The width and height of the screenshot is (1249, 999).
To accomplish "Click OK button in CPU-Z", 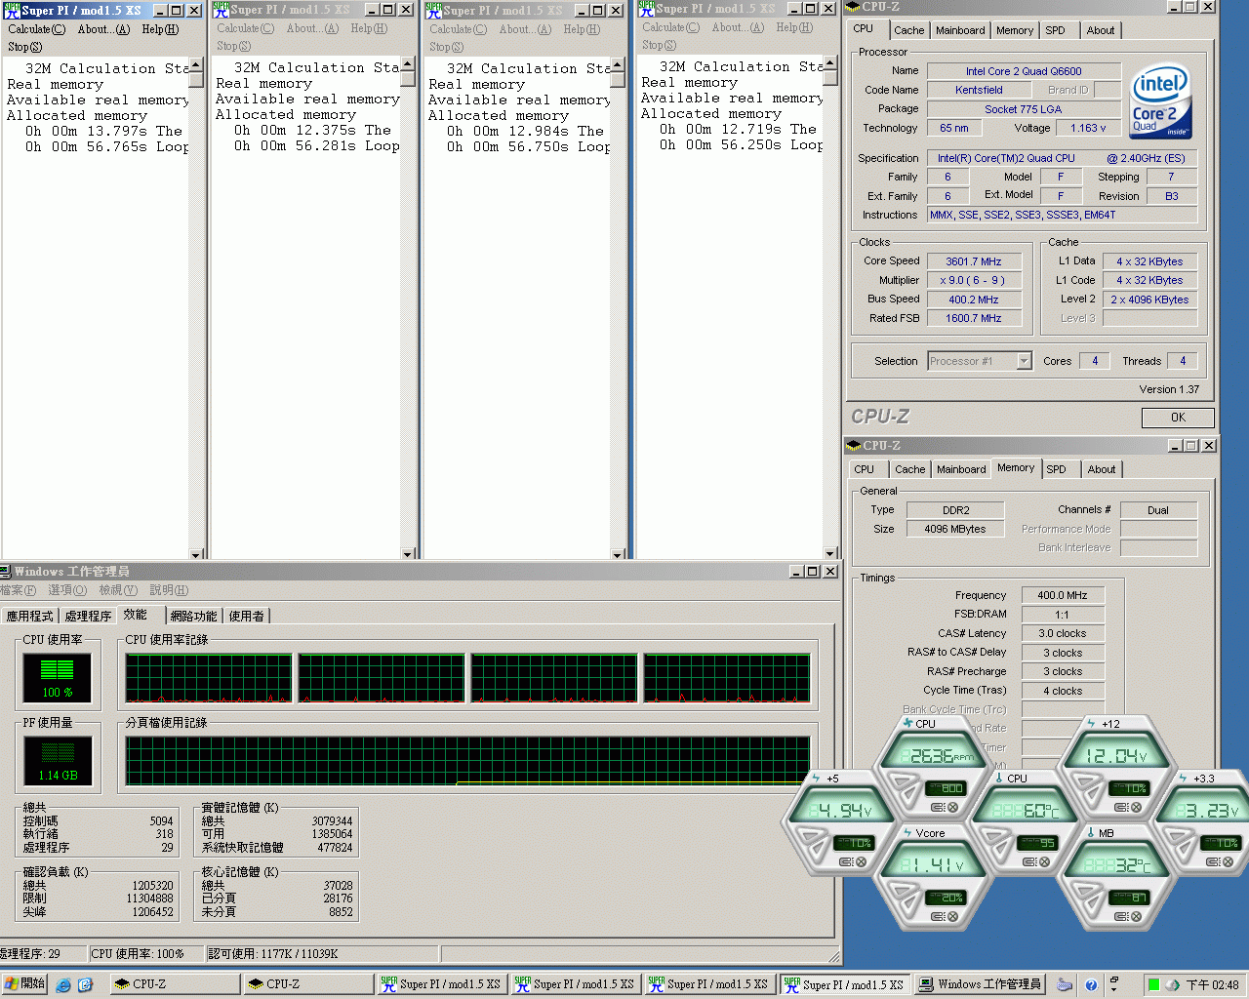I will point(1178,418).
